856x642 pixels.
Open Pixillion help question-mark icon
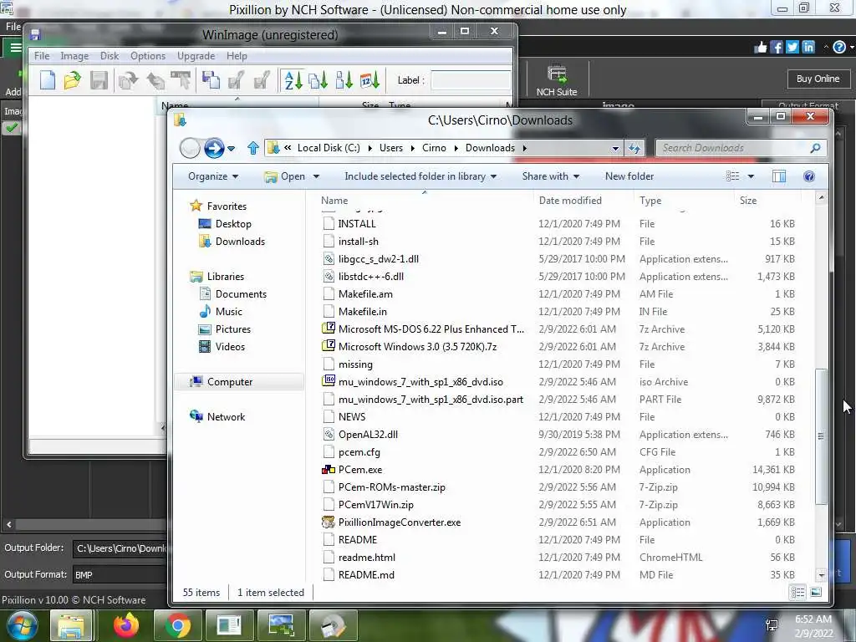[x=839, y=47]
